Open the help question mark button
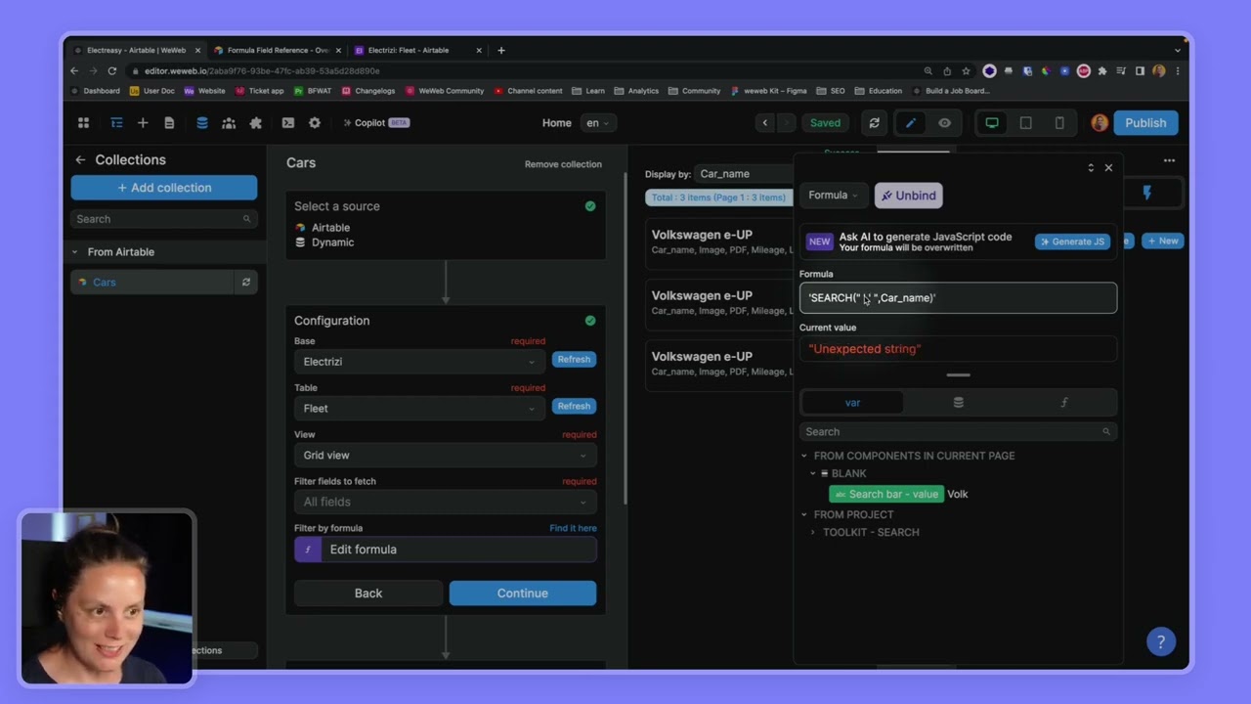Viewport: 1251px width, 704px height. (1161, 642)
